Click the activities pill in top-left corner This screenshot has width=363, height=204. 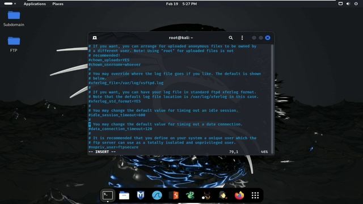coord(10,4)
